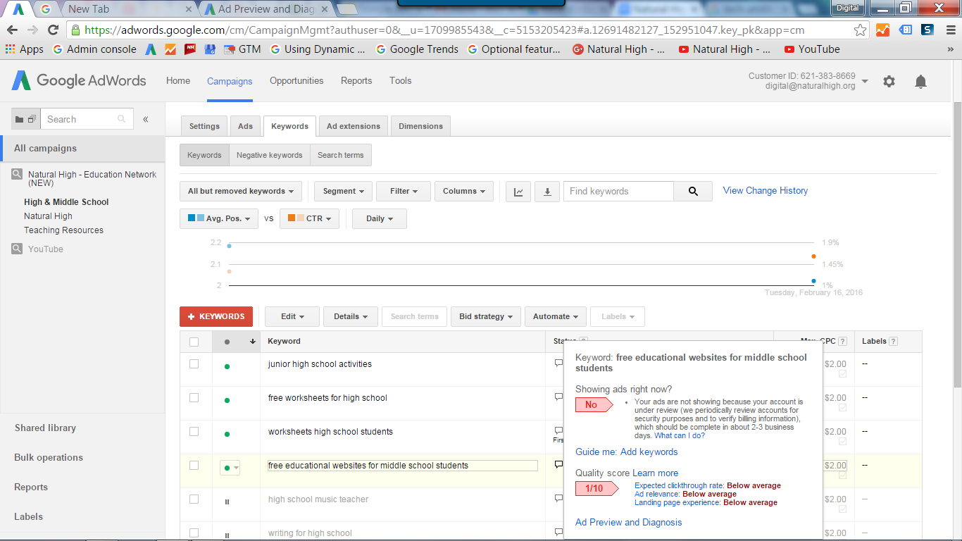Image resolution: width=962 pixels, height=541 pixels.
Task: Check the high school music teacher row
Action: 194,499
